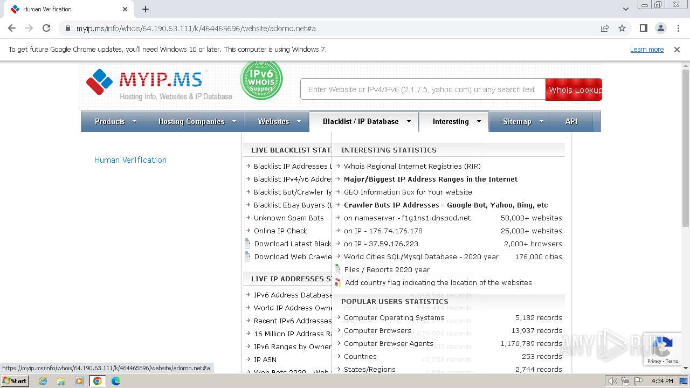
Task: Open Computer Browser Agents statistics
Action: (389, 343)
